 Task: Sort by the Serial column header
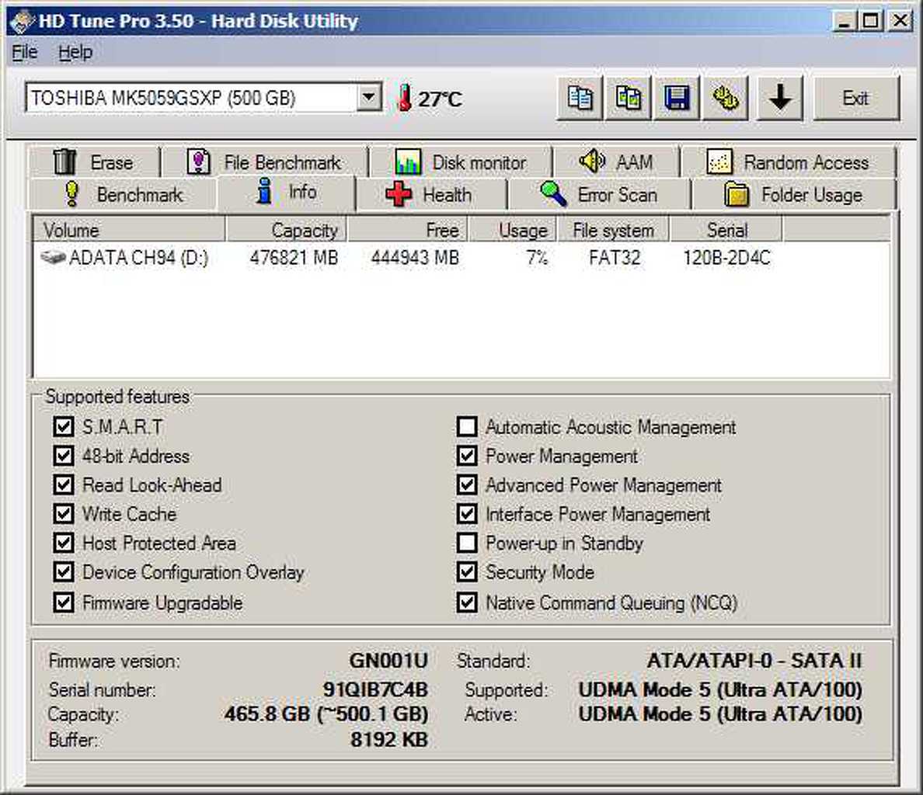pyautogui.click(x=726, y=230)
